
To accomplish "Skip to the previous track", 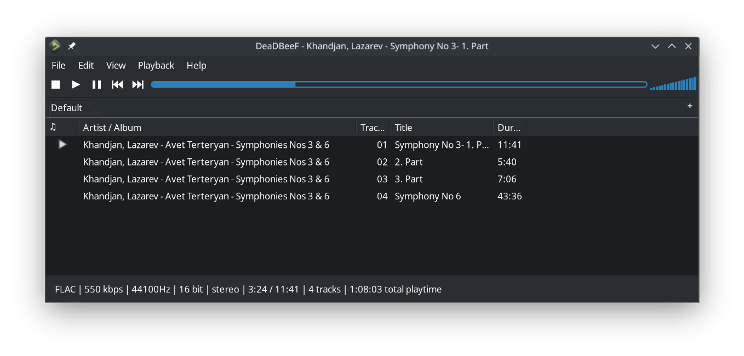I will (117, 84).
